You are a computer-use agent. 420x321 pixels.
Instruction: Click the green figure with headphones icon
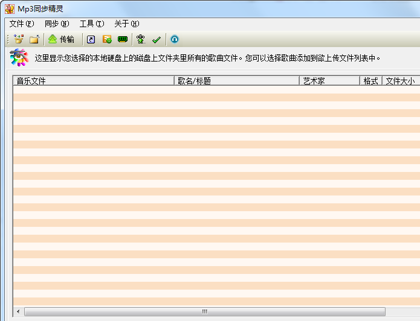coord(141,39)
